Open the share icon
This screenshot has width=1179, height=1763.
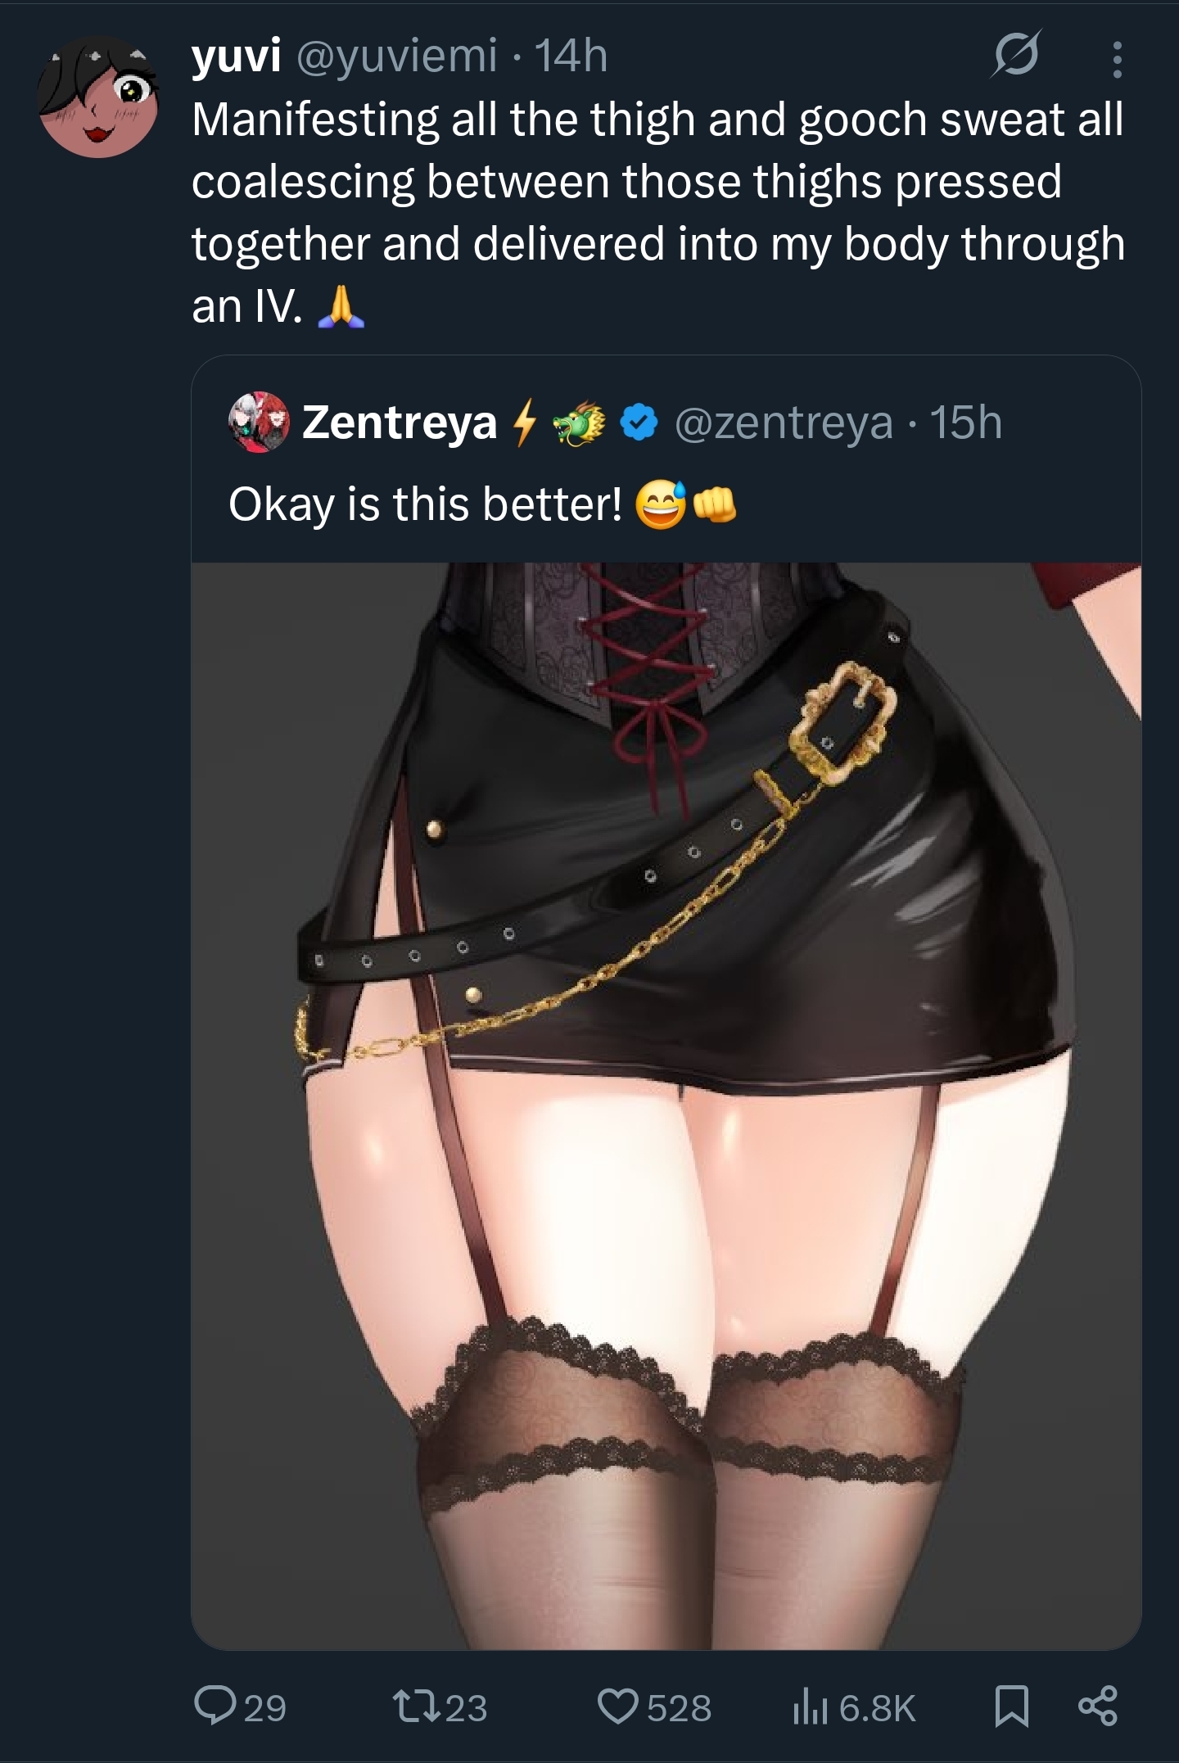[x=1097, y=1706]
